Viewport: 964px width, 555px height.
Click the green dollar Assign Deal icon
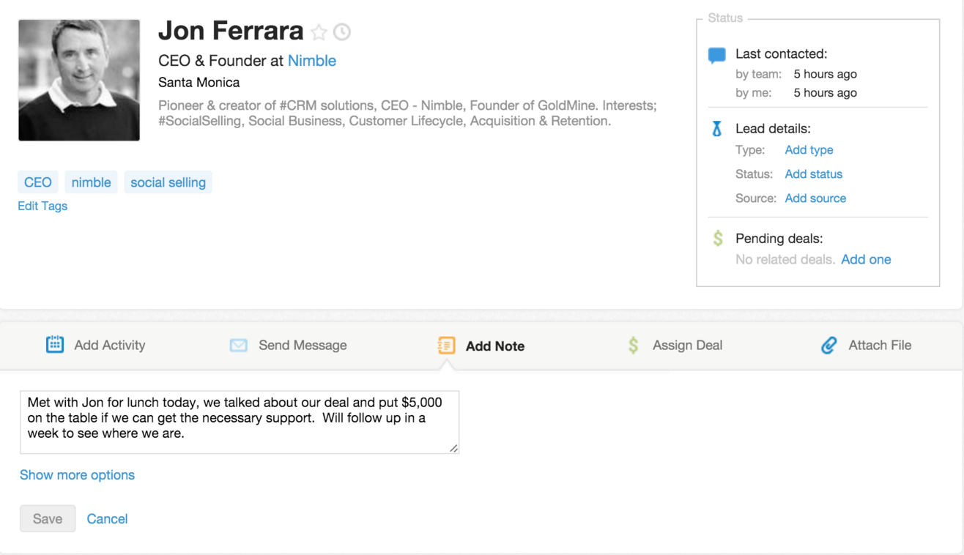pyautogui.click(x=634, y=346)
